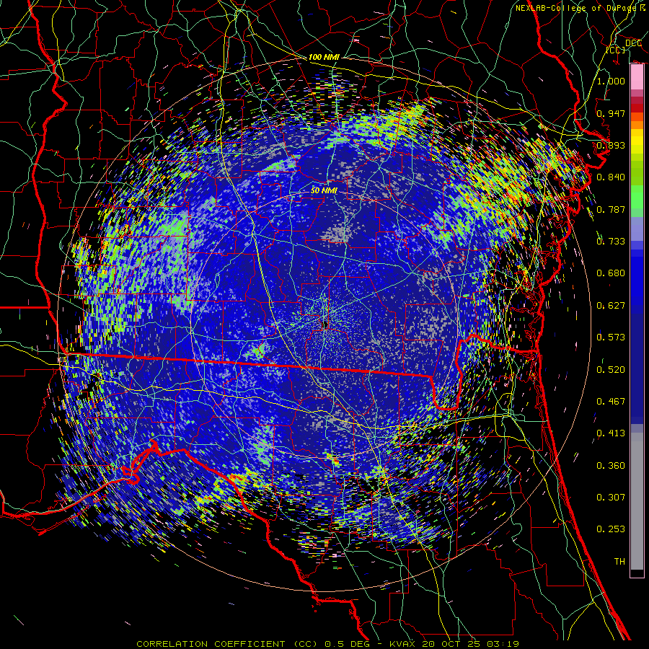The width and height of the screenshot is (649, 649).
Task: Click the 1.000 legend value
Action: click(611, 81)
